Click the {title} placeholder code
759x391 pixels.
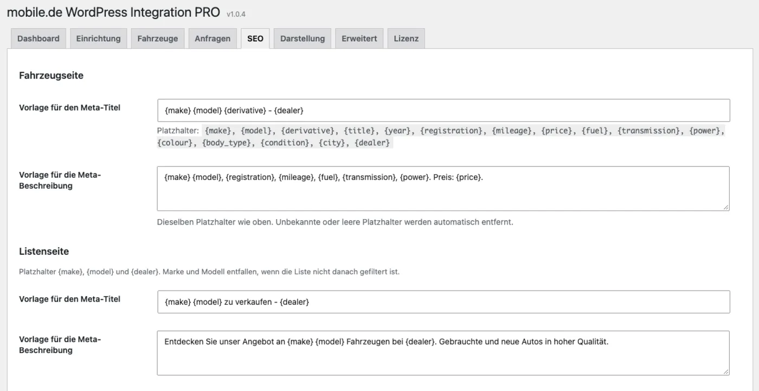pyautogui.click(x=359, y=131)
